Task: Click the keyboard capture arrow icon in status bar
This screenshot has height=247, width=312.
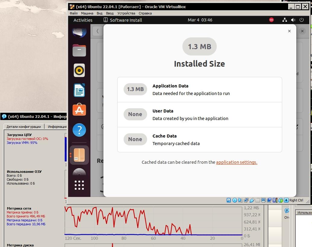Action: 286,200
